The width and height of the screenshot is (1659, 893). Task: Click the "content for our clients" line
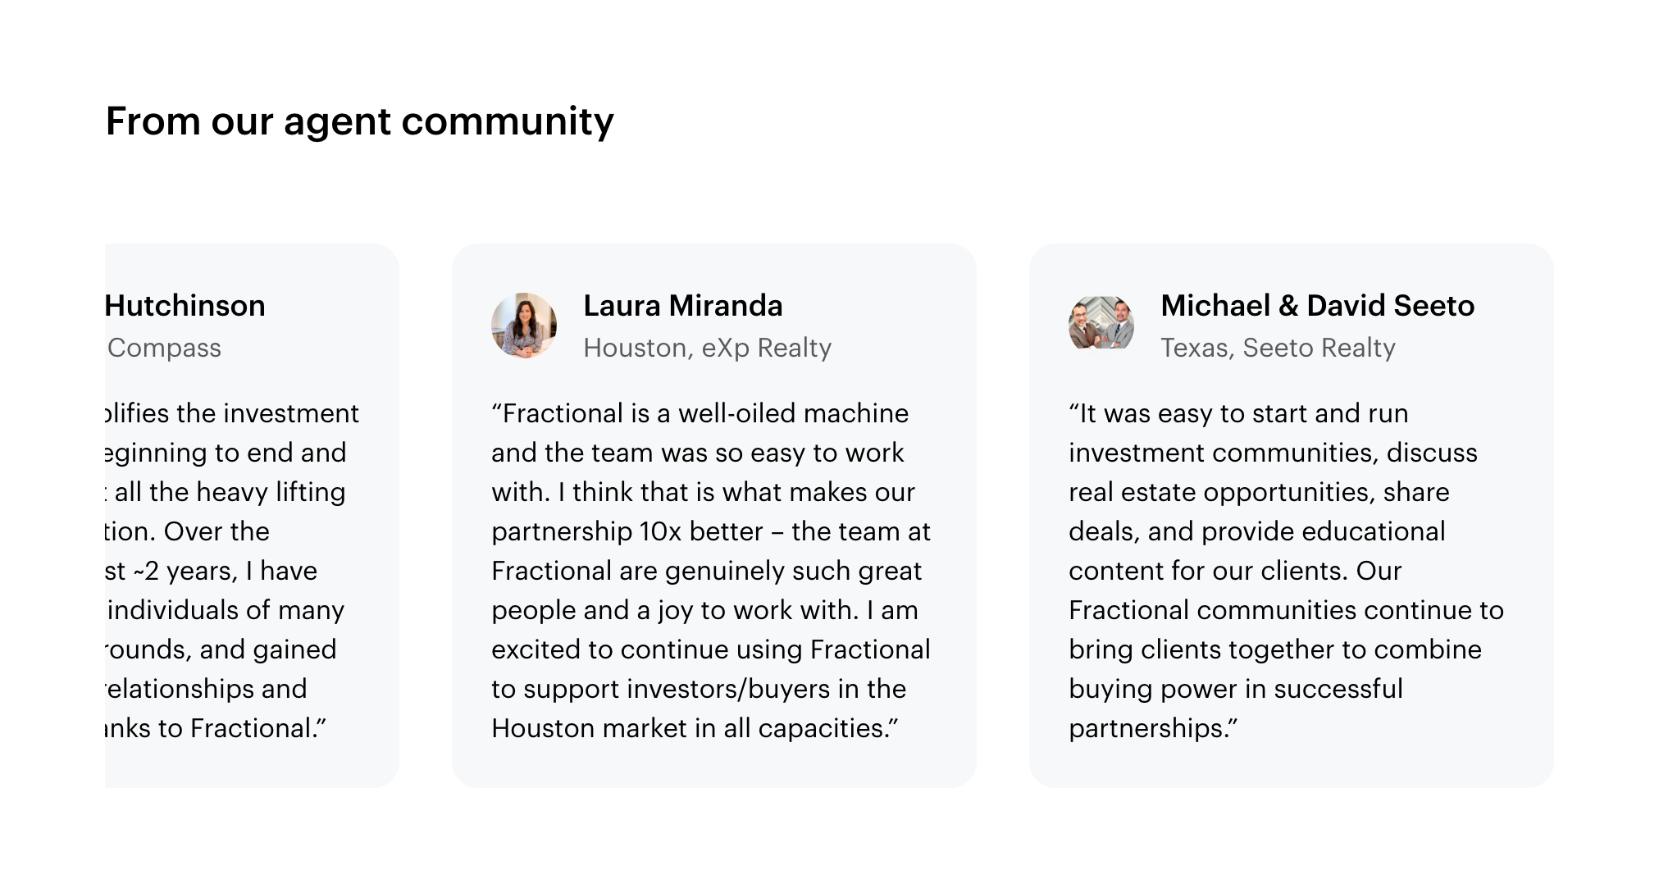pyautogui.click(x=1235, y=571)
